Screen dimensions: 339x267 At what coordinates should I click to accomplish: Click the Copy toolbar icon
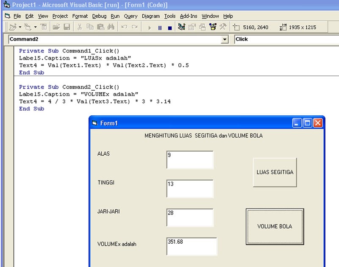coord(90,27)
